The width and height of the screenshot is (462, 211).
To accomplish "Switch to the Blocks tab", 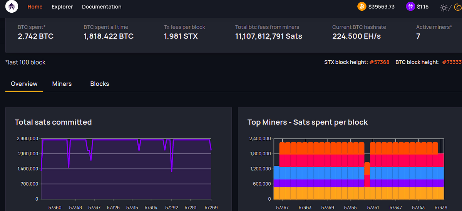I will 100,84.
